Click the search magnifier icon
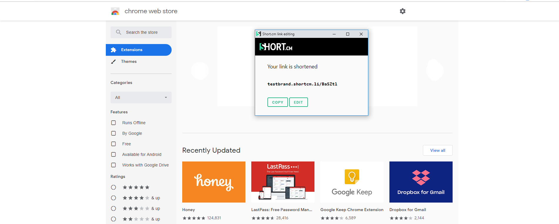Viewport: 559px width, 224px height. point(118,32)
